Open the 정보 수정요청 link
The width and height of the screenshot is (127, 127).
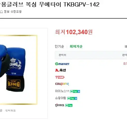(x=13, y=12)
